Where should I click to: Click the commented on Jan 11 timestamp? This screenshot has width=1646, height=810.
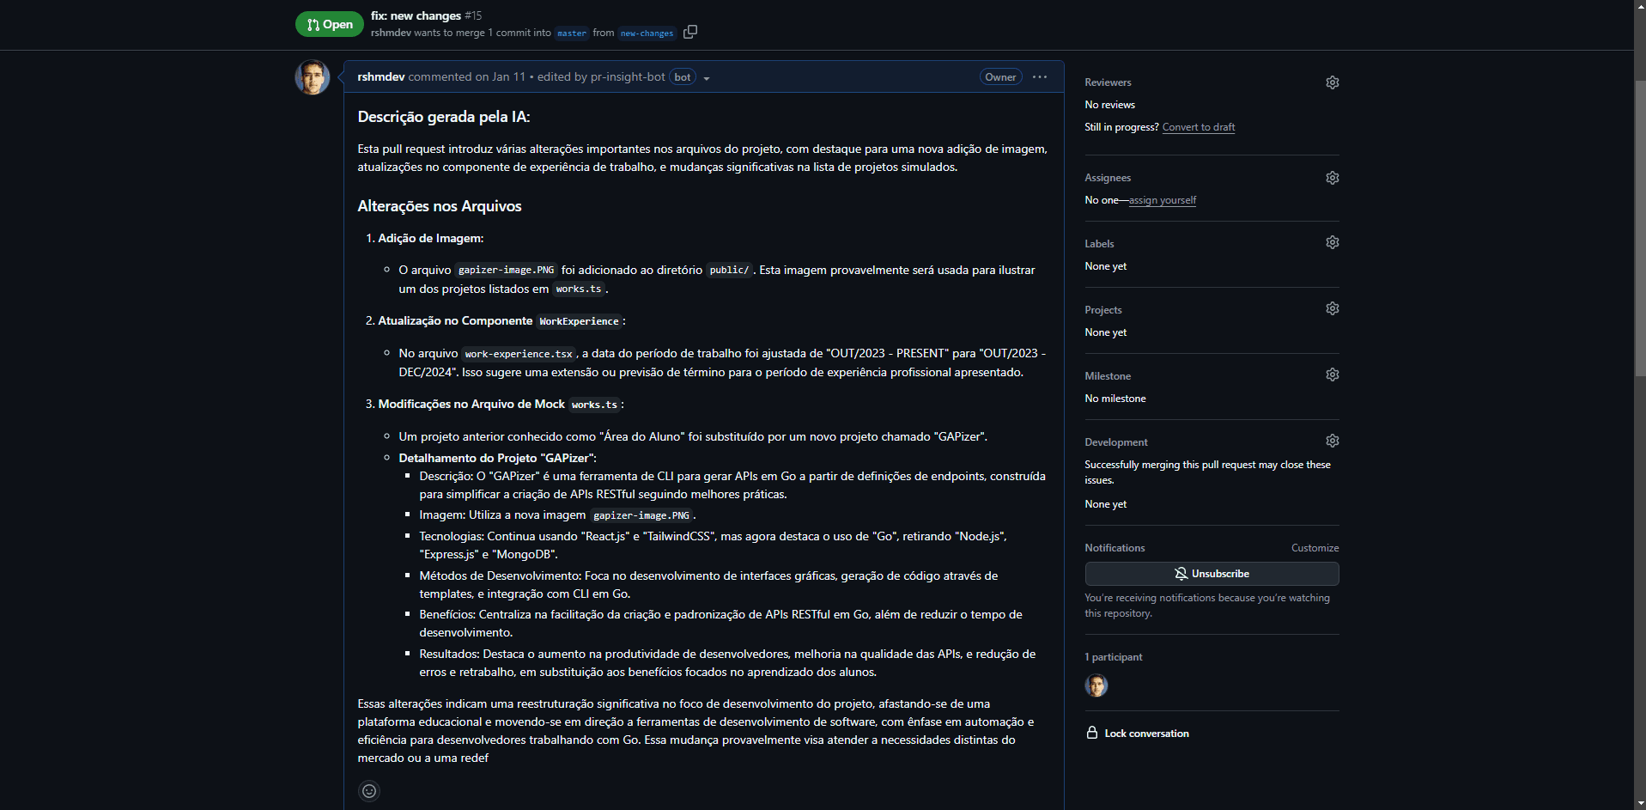(467, 77)
